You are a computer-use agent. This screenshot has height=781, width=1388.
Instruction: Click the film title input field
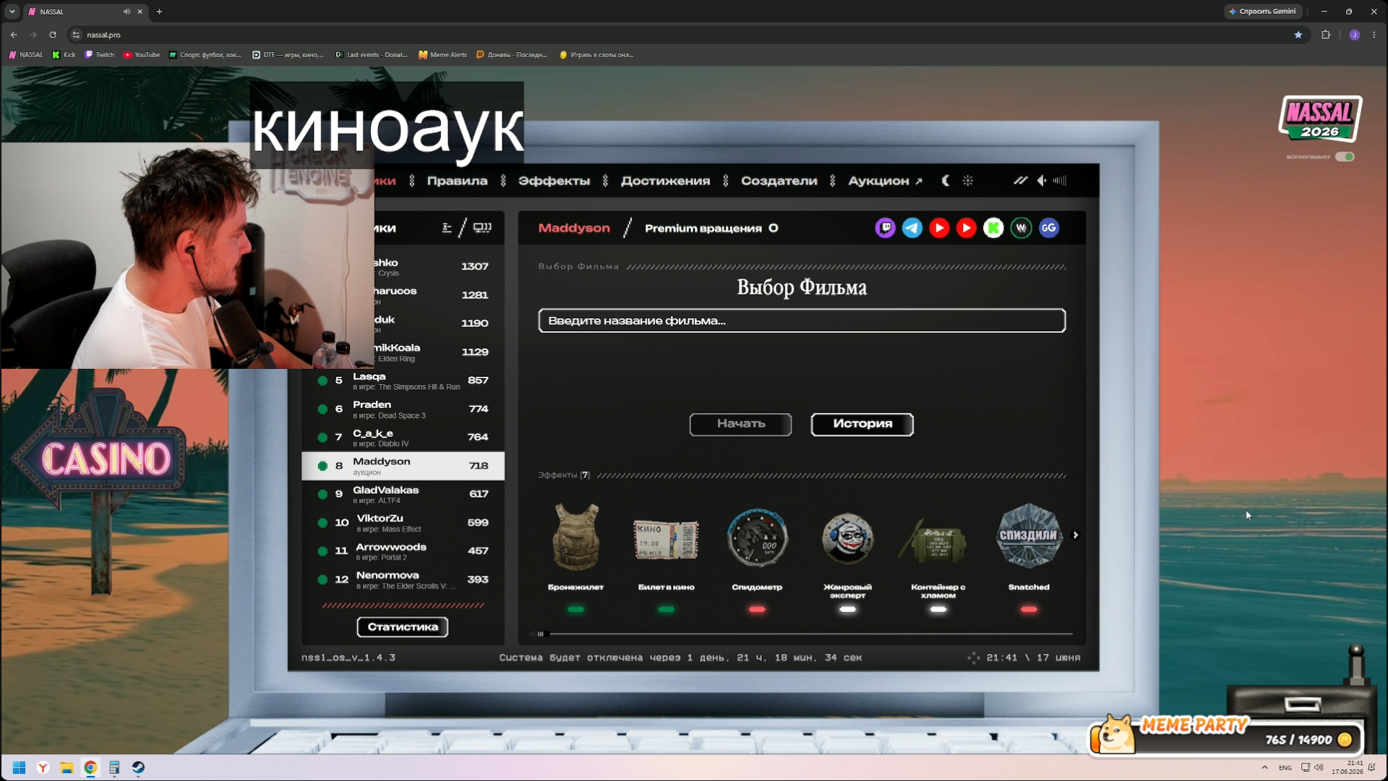[802, 321]
